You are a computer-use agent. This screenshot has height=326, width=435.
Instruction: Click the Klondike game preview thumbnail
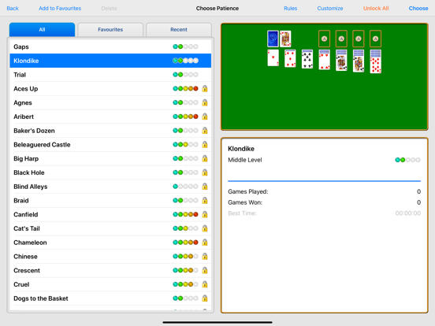coord(325,77)
